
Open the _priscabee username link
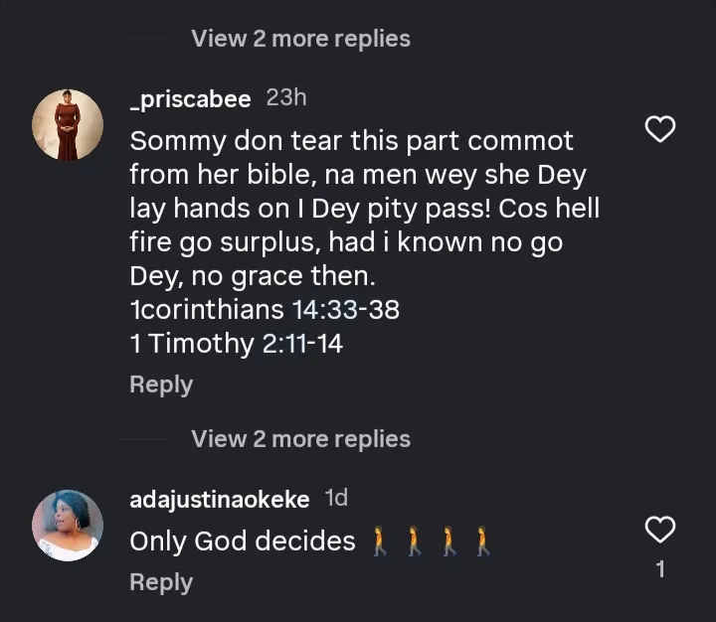190,99
